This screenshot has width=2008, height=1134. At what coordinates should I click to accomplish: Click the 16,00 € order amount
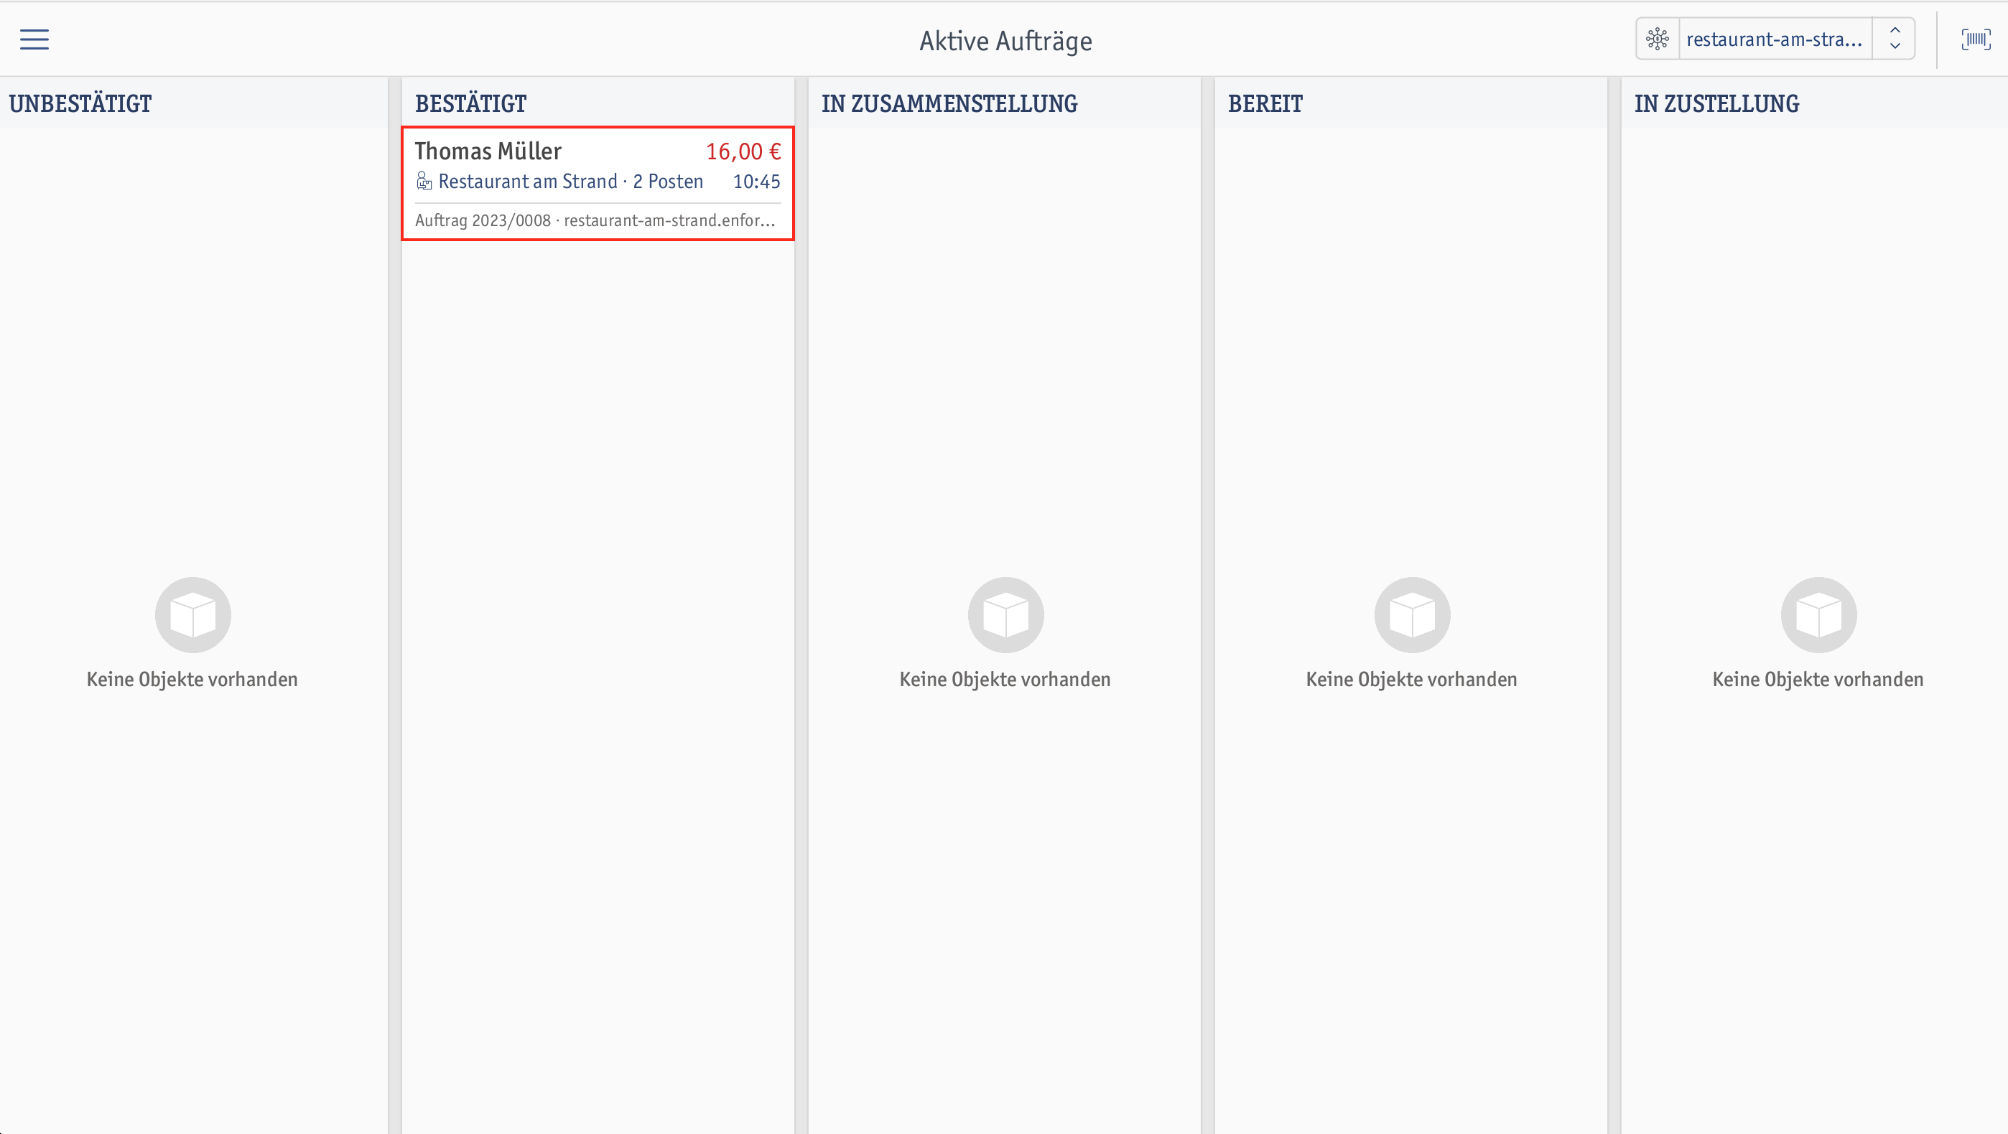743,151
